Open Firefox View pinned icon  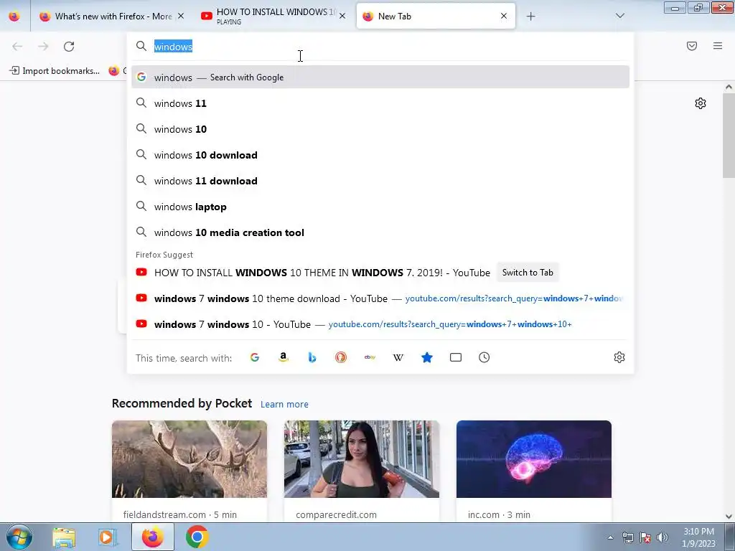[x=14, y=17]
